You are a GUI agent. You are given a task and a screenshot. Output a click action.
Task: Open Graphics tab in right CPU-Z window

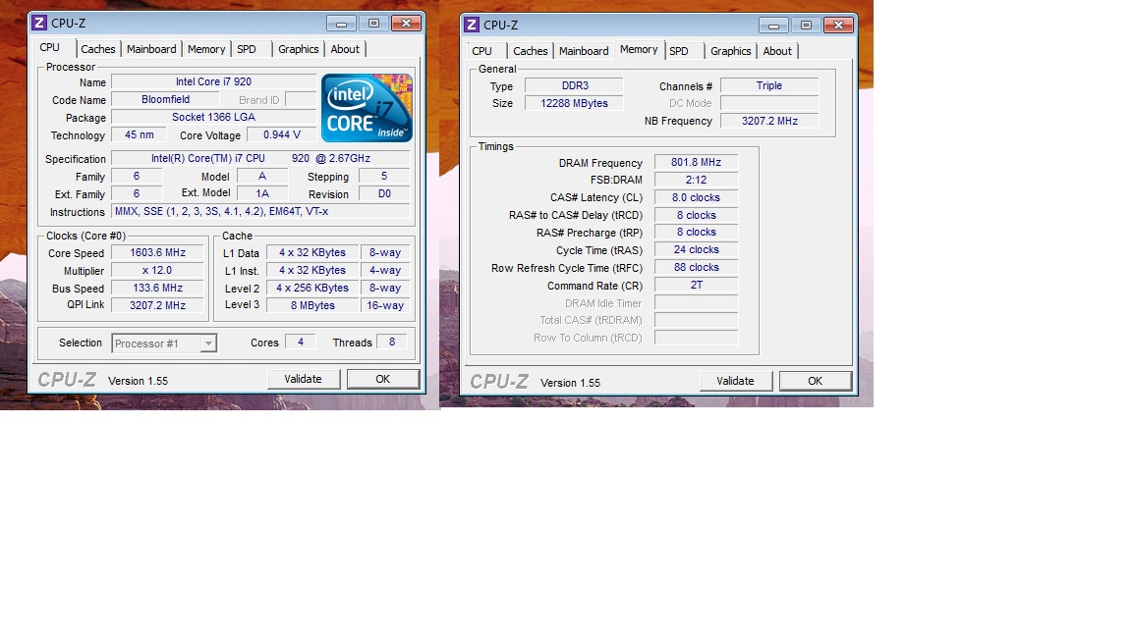tap(731, 51)
